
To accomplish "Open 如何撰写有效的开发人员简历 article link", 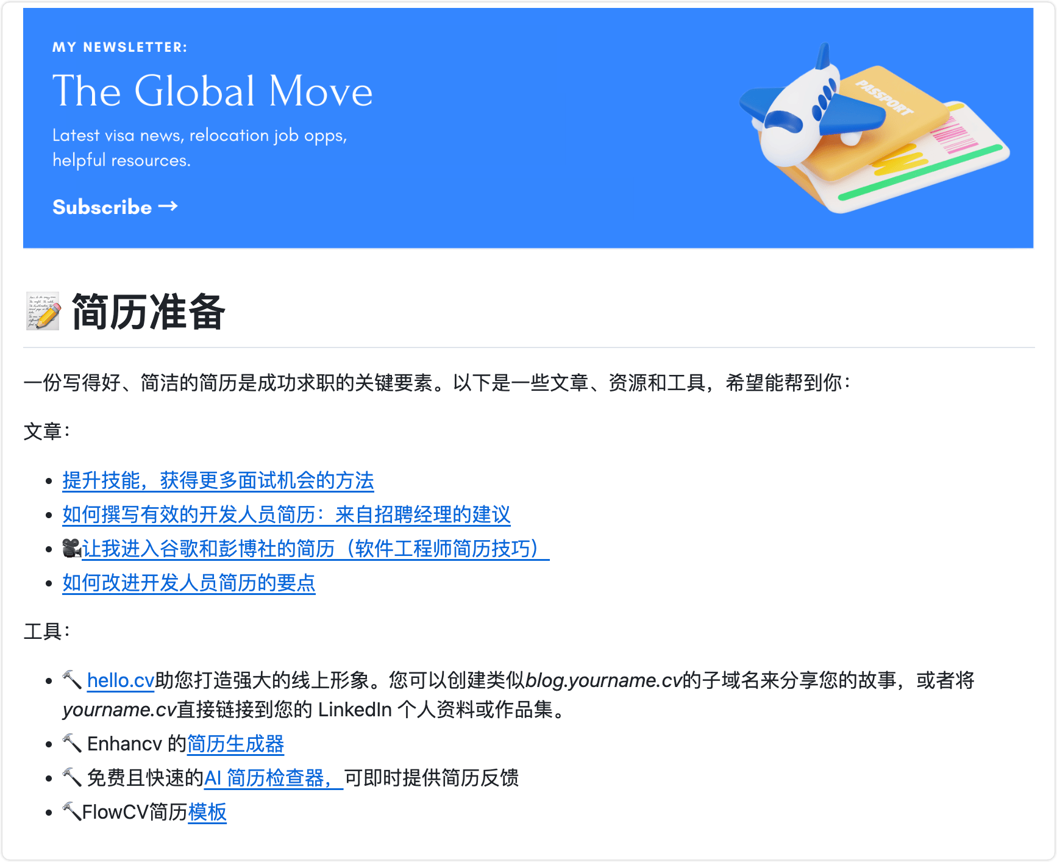I will coord(286,515).
